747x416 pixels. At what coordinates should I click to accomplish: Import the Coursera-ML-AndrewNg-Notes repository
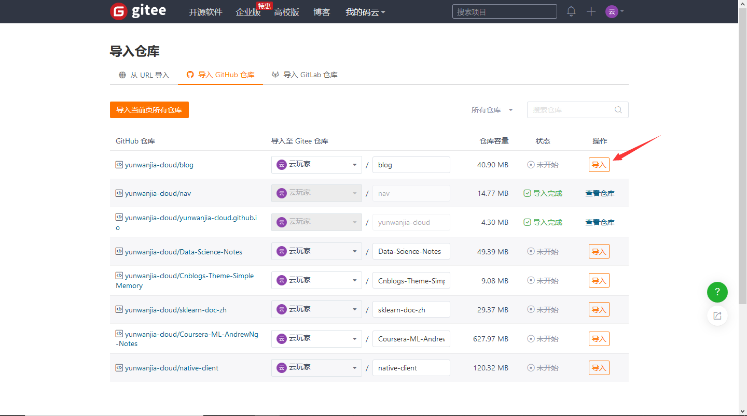tap(599, 339)
